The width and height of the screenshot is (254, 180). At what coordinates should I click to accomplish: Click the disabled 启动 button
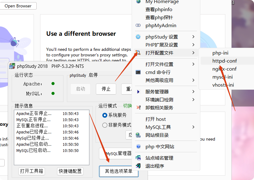click(x=80, y=89)
